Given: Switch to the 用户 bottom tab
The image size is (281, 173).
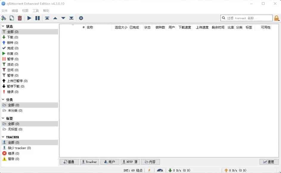Looking at the screenshot, I should 110,162.
